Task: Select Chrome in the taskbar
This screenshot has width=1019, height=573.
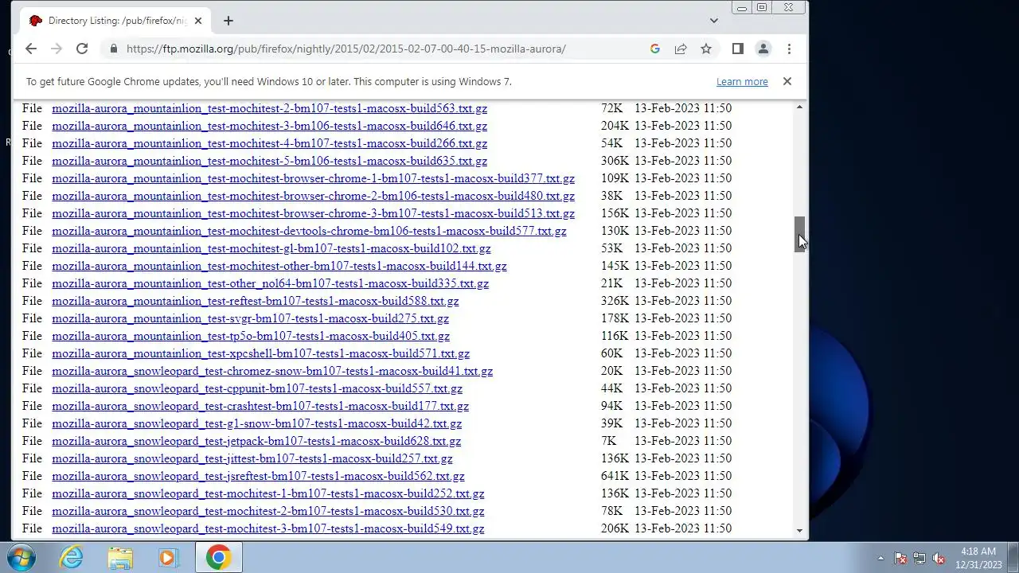Action: coord(218,557)
